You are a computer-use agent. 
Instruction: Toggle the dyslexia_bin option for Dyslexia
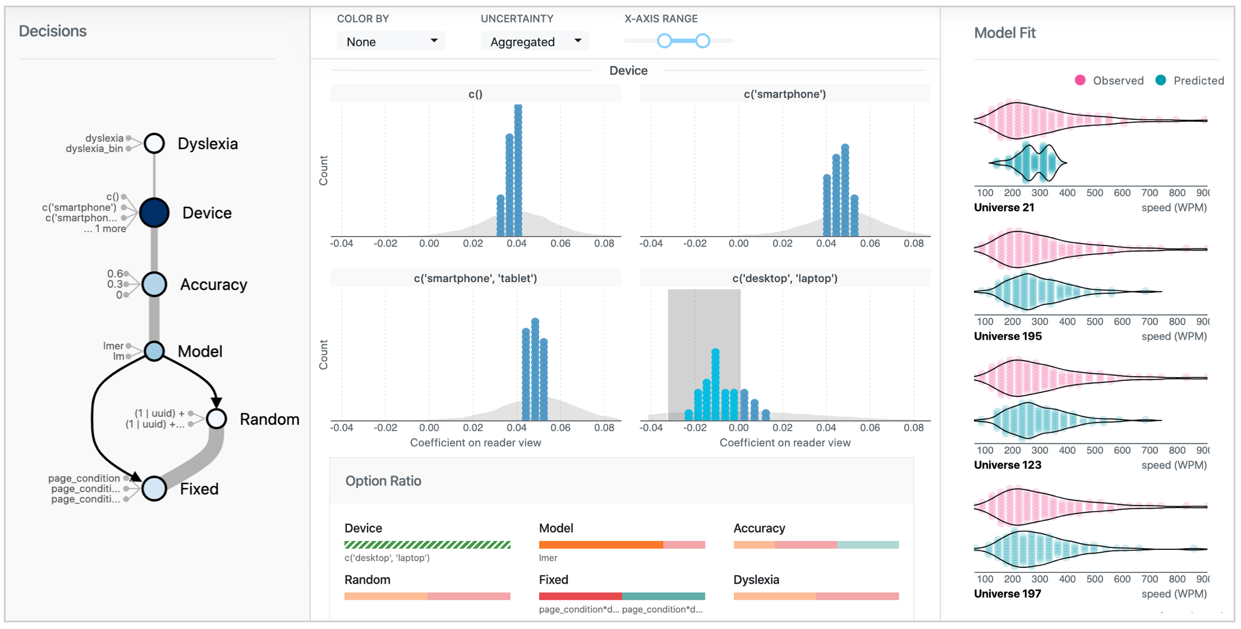pos(128,149)
